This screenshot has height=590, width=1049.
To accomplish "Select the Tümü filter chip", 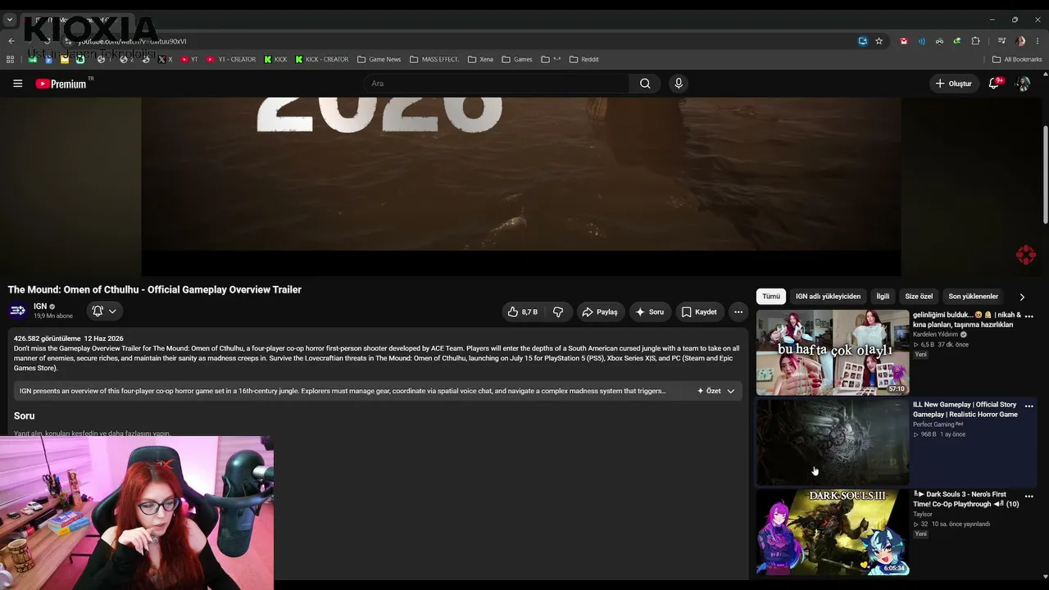I will pyautogui.click(x=771, y=297).
